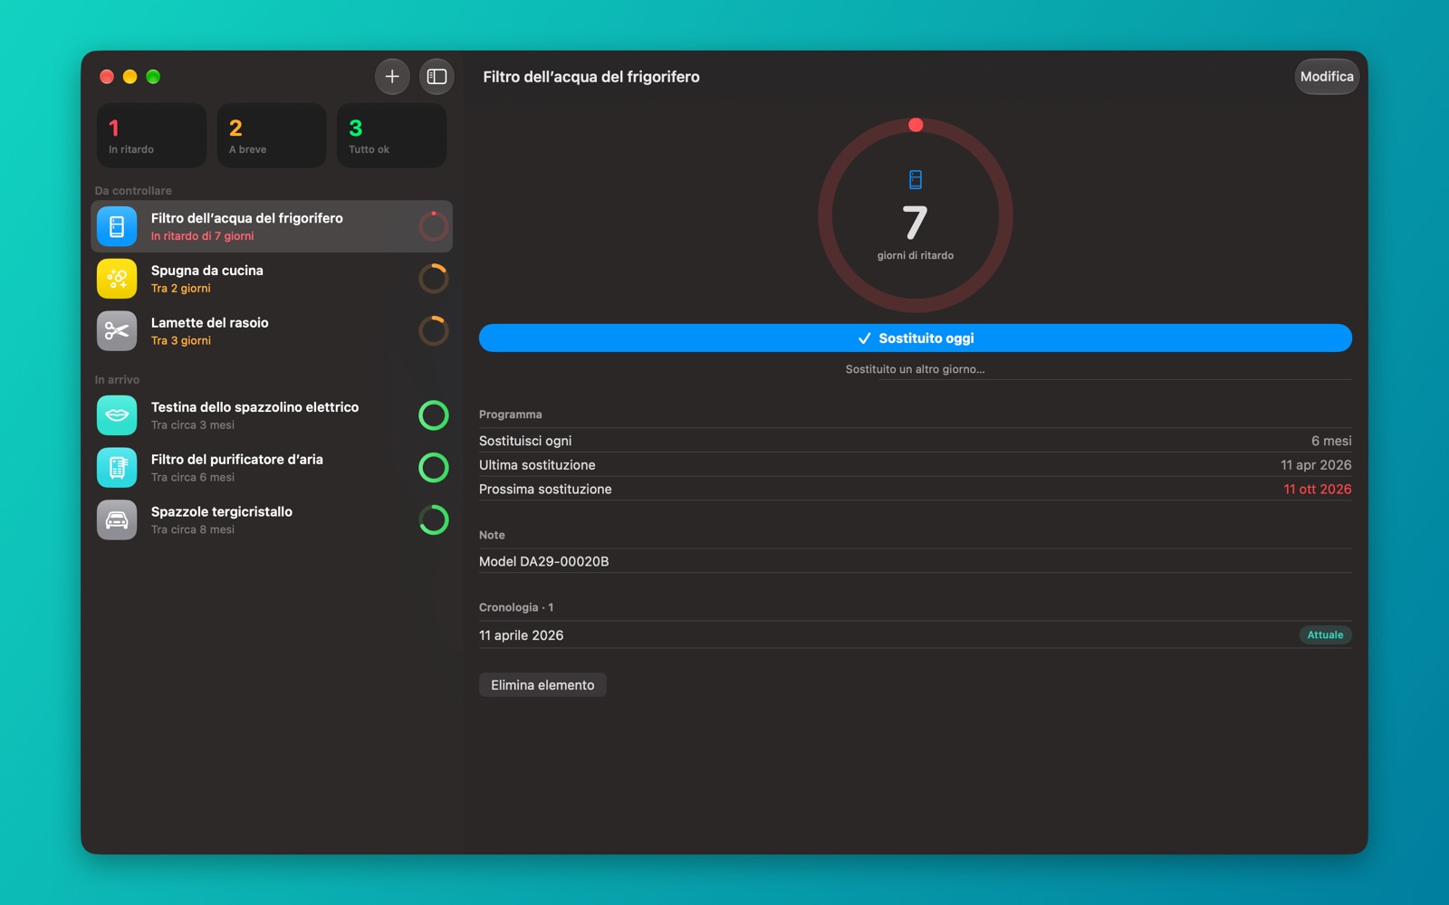Image resolution: width=1449 pixels, height=905 pixels.
Task: Click the large overdue countdown ring
Action: pyautogui.click(x=916, y=215)
